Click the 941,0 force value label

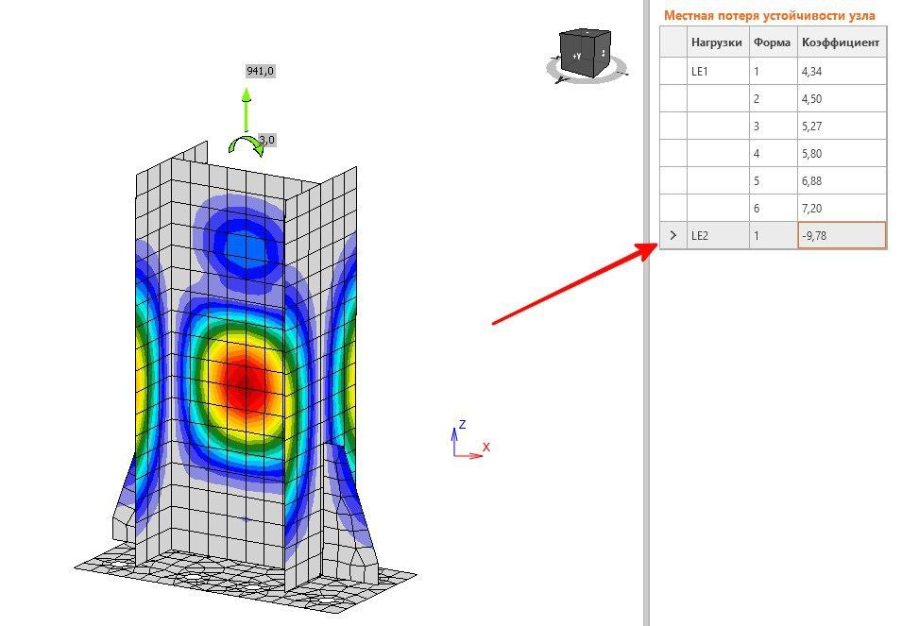[260, 71]
